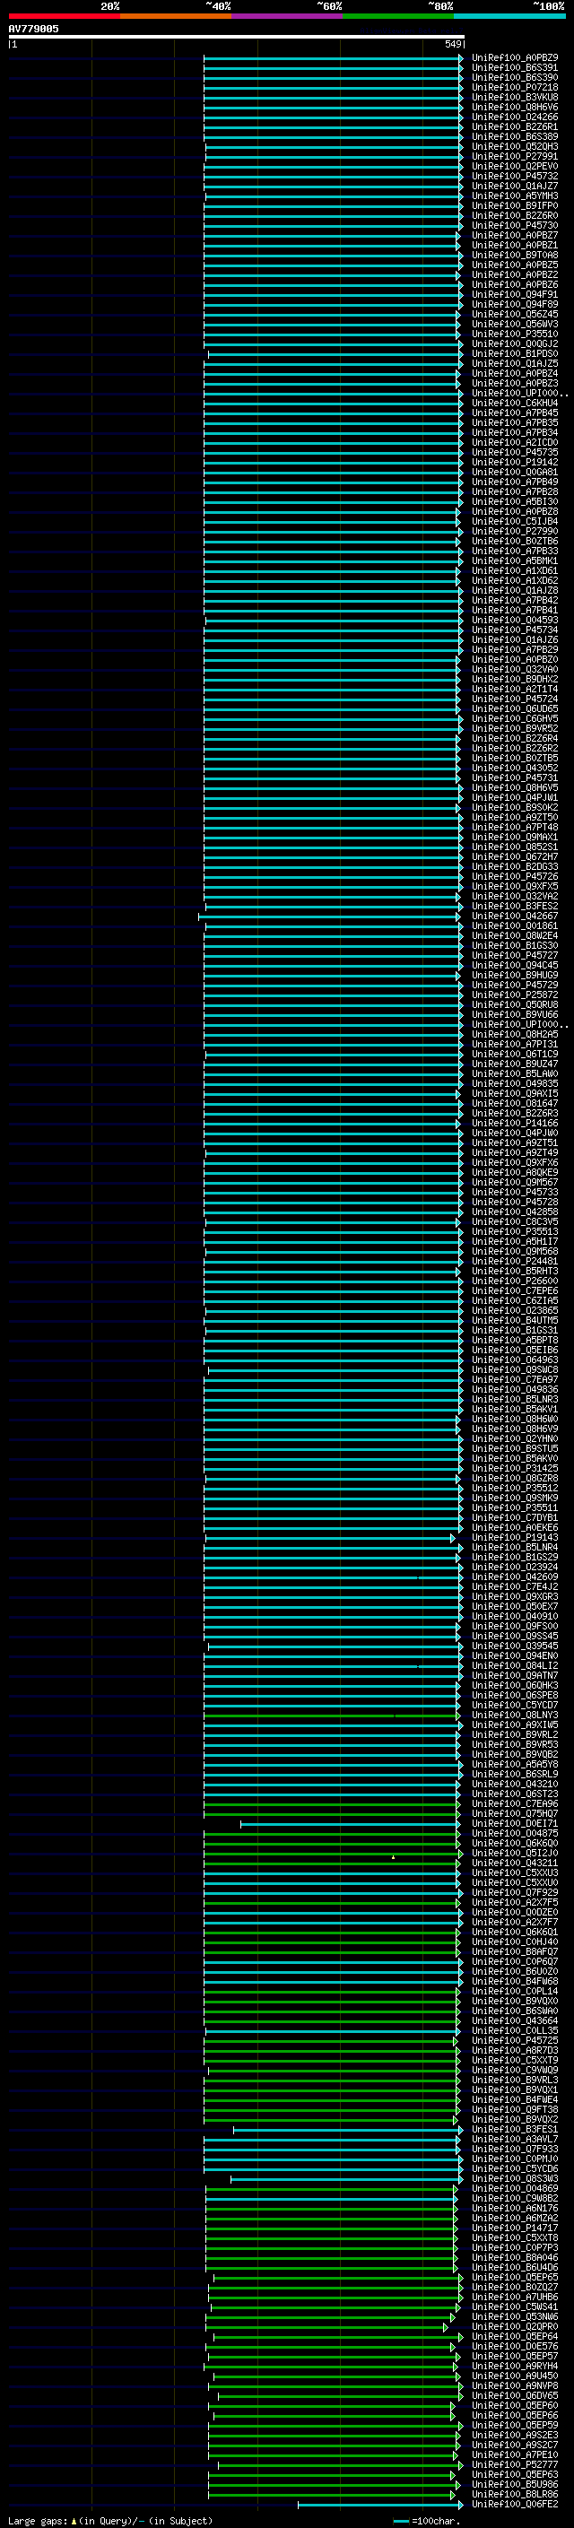574x2528 pixels.
Task: Click the alignment bar for UniRef100_Q0GA81
Action: pyautogui.click(x=334, y=472)
